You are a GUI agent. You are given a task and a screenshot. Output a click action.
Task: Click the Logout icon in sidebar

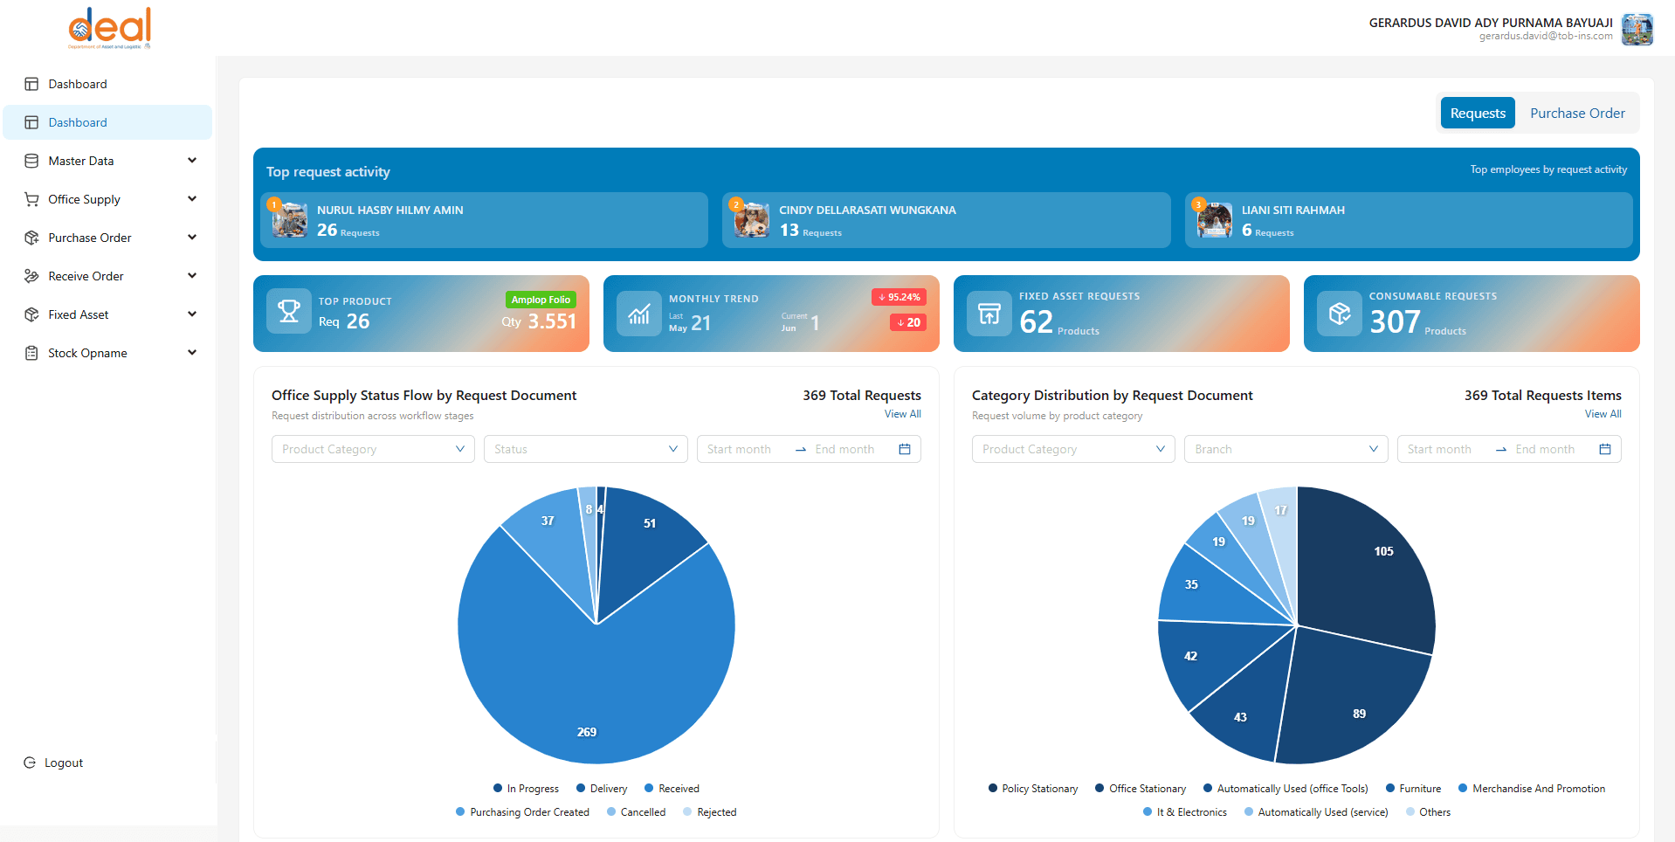tap(30, 763)
